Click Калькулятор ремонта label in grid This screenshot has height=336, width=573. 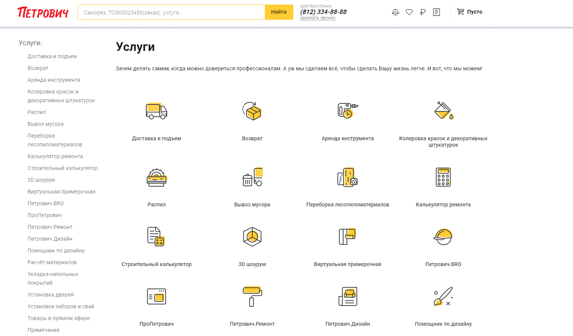[x=443, y=204]
